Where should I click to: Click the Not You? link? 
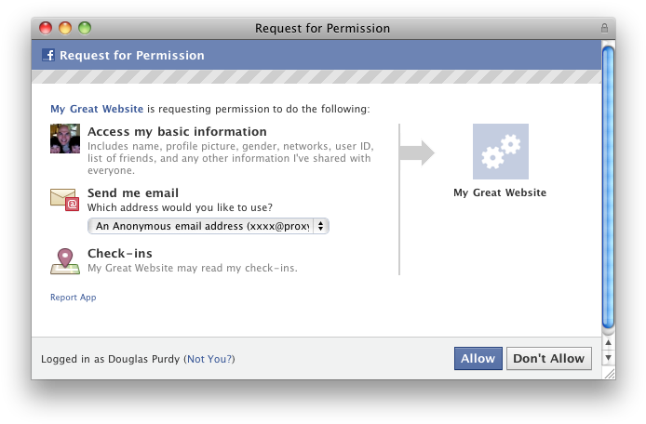pyautogui.click(x=209, y=359)
